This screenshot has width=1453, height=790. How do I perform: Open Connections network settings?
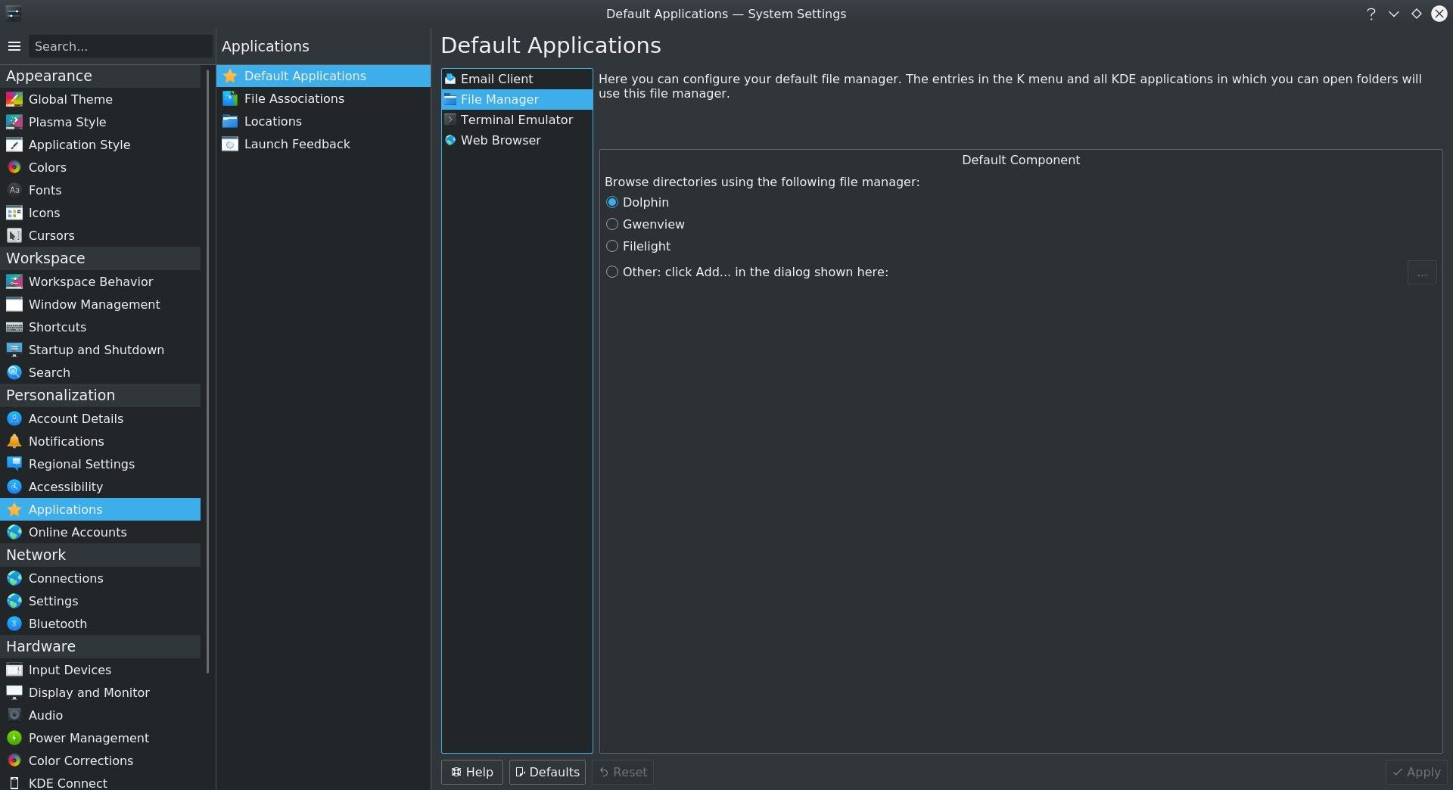[x=100, y=578]
